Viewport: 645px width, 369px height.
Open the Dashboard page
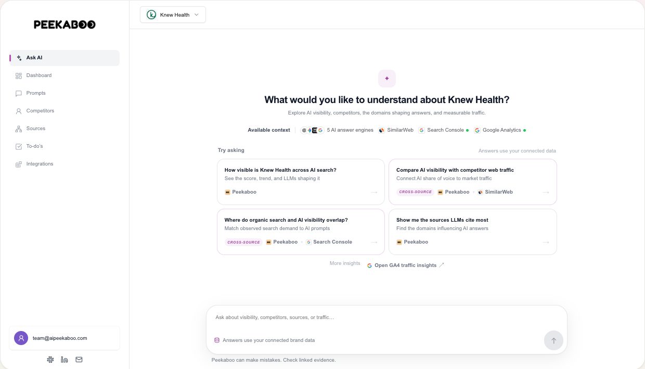(64, 75)
